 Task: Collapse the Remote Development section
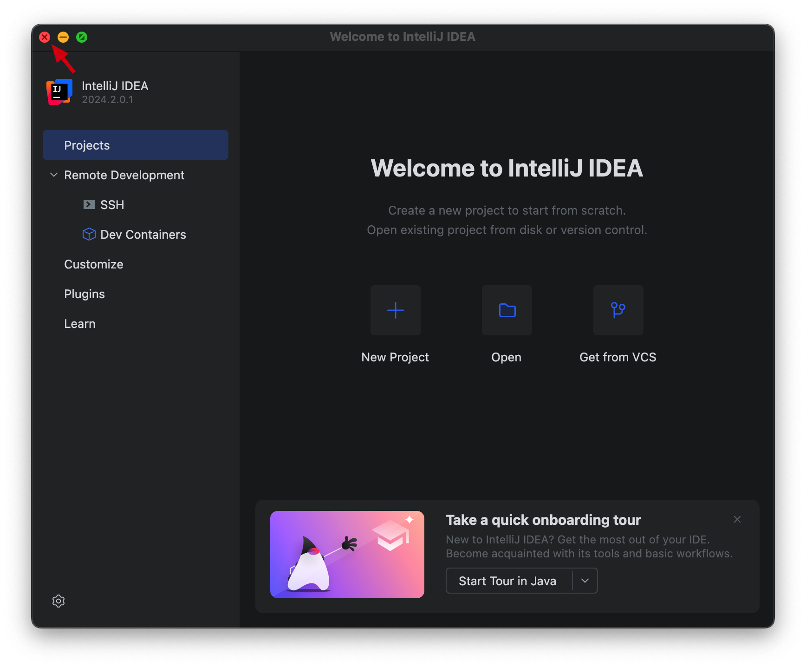pyautogui.click(x=54, y=175)
